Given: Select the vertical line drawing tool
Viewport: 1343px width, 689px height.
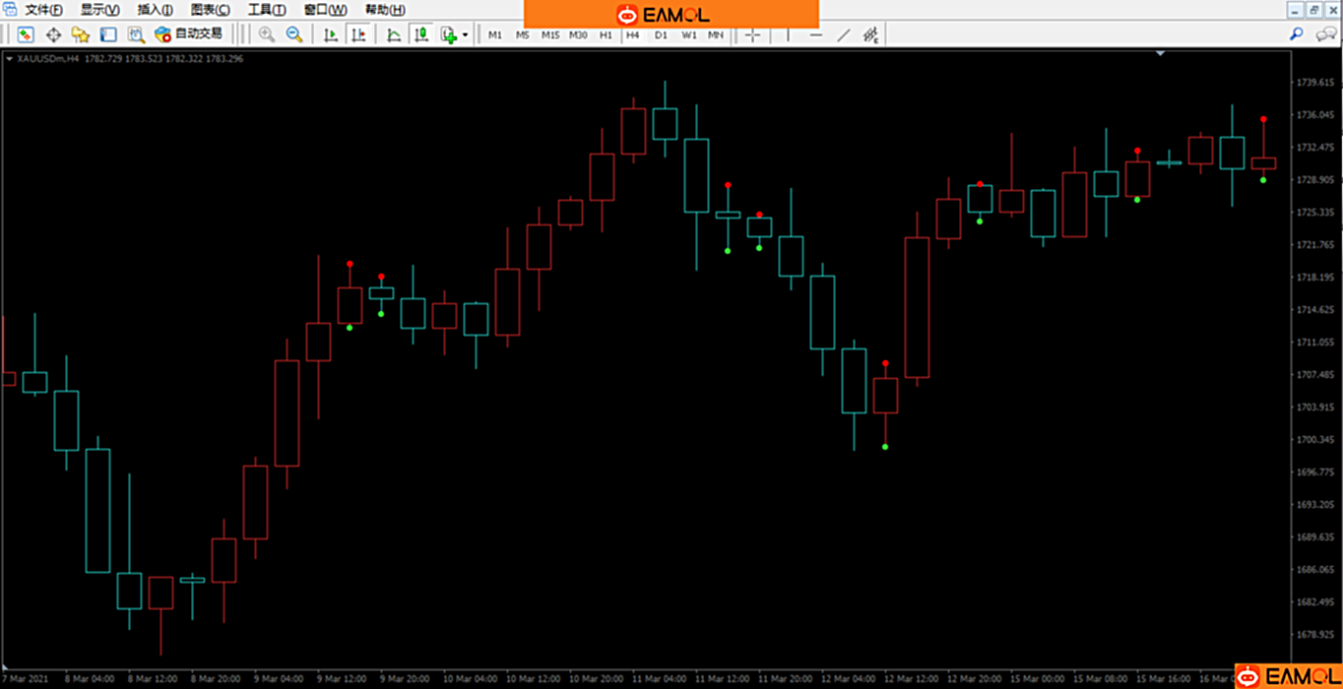Looking at the screenshot, I should (x=788, y=34).
